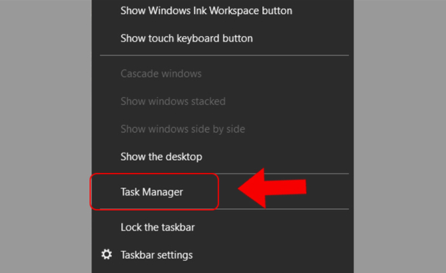Select the greyed-out Cascade windows entry
Screen dimensions: 446x273
(x=223, y=74)
